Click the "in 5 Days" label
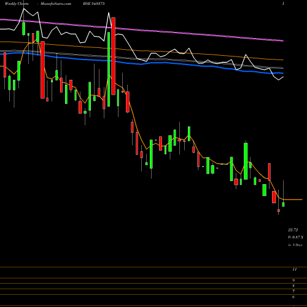 coord(295,245)
